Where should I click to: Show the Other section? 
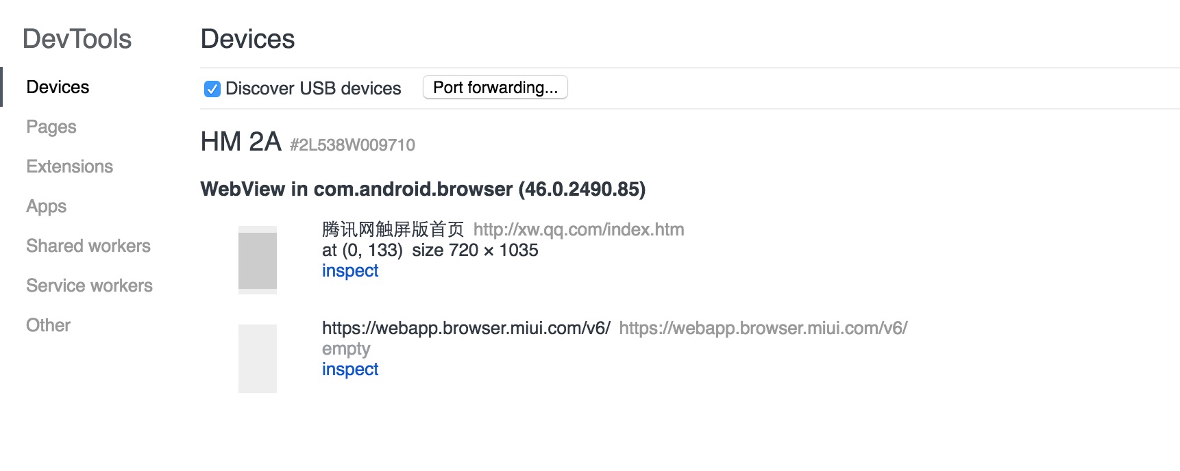[48, 325]
